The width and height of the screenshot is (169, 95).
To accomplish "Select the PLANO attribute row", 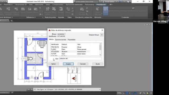I will [70, 49].
